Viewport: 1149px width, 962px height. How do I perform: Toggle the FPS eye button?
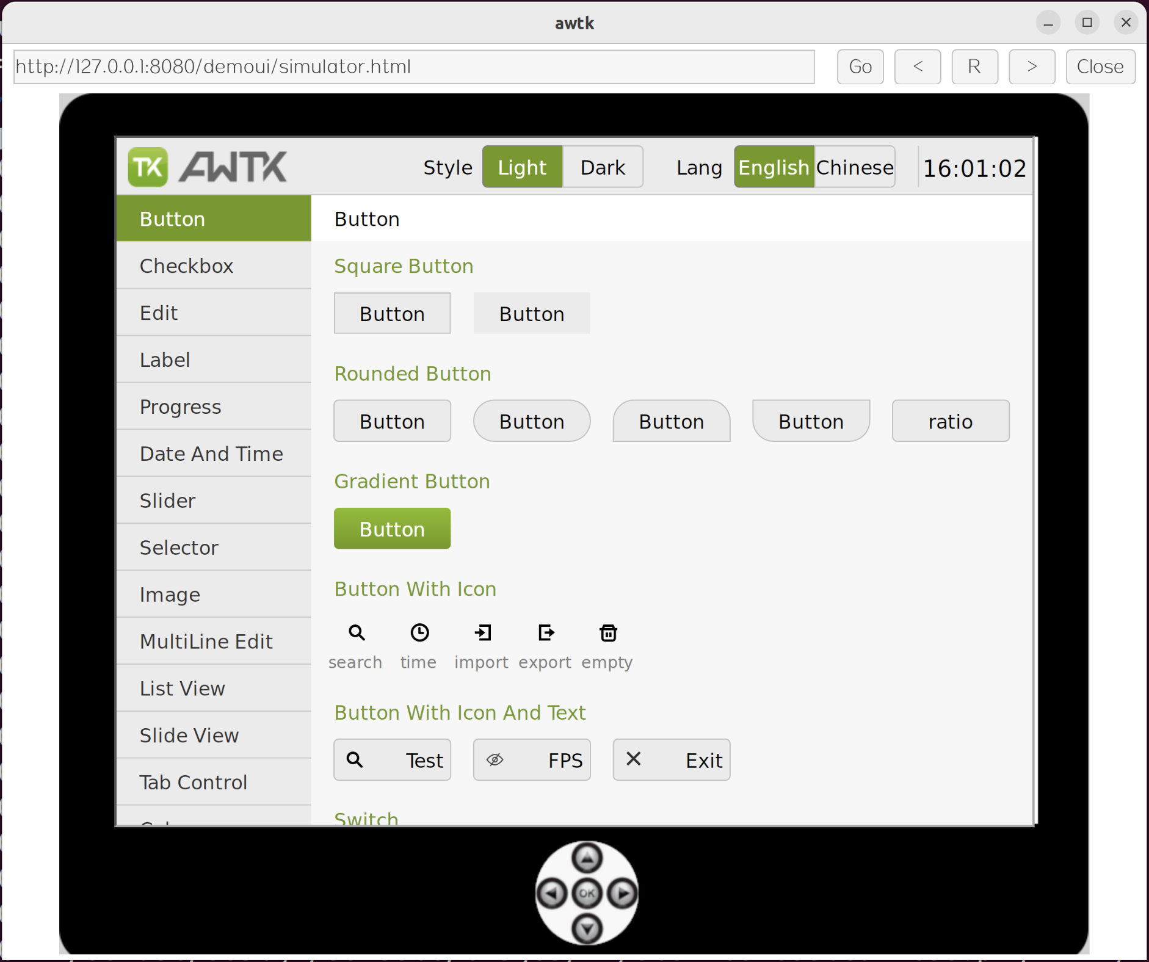pyautogui.click(x=532, y=760)
